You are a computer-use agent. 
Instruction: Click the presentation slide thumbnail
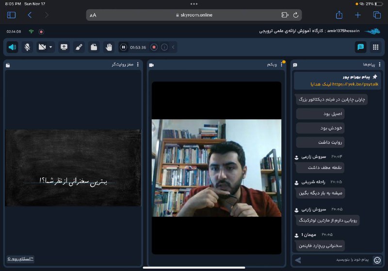[x=73, y=168]
